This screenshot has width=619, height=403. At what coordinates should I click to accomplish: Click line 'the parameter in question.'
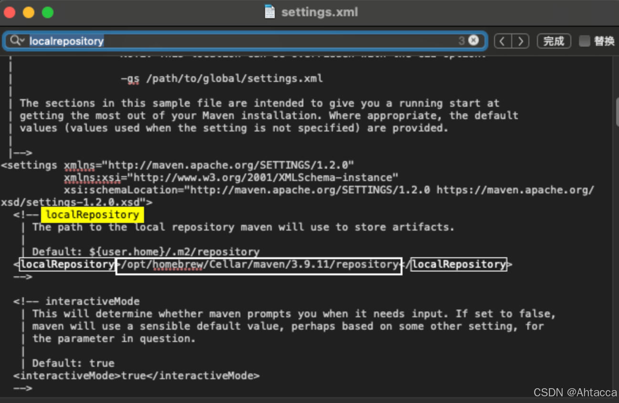click(x=113, y=339)
